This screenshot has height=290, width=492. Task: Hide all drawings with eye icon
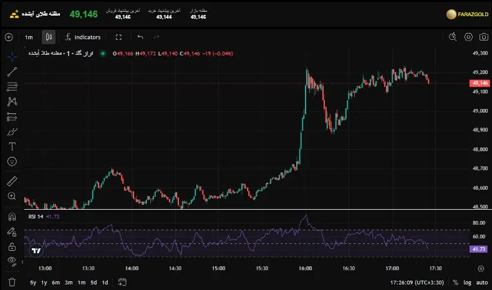pos(12,261)
